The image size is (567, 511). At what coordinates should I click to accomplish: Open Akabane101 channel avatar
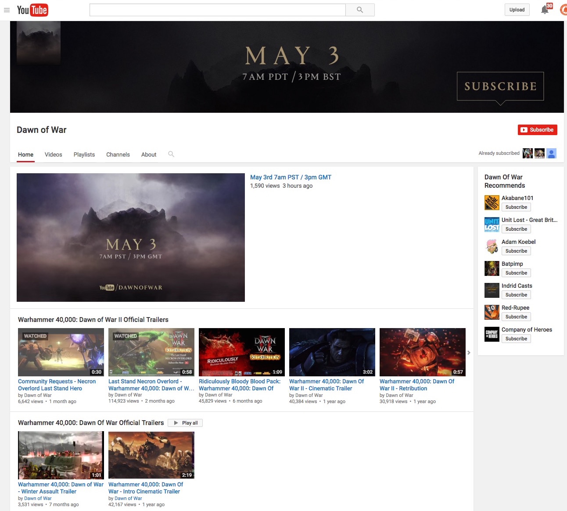pyautogui.click(x=492, y=203)
